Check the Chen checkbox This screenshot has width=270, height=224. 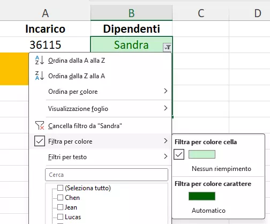point(60,198)
